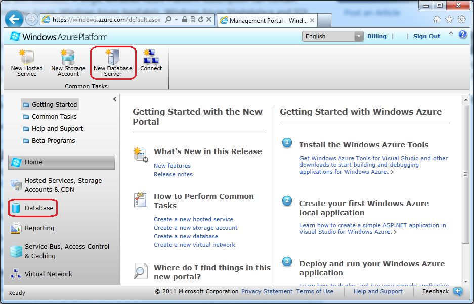Click Create a new hosted service link

[193, 219]
